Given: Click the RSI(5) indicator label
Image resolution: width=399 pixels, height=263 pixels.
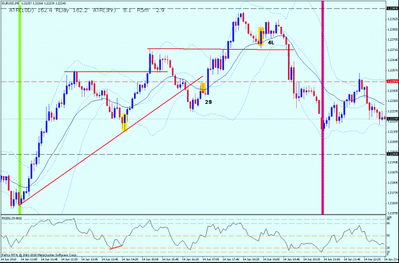Looking at the screenshot, I should (x=12, y=218).
